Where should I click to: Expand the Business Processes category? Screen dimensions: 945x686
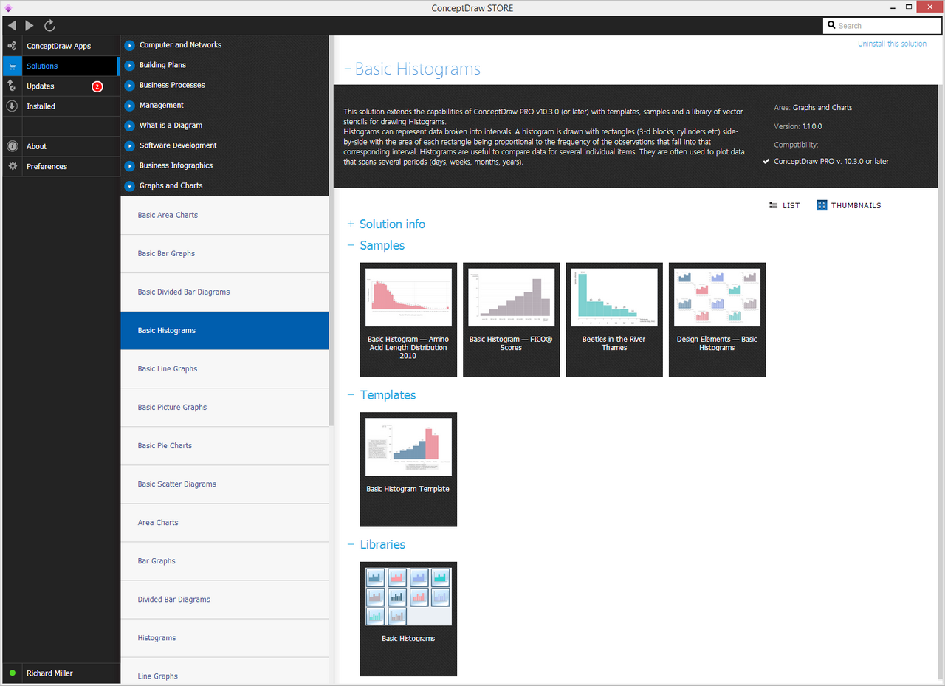[130, 85]
